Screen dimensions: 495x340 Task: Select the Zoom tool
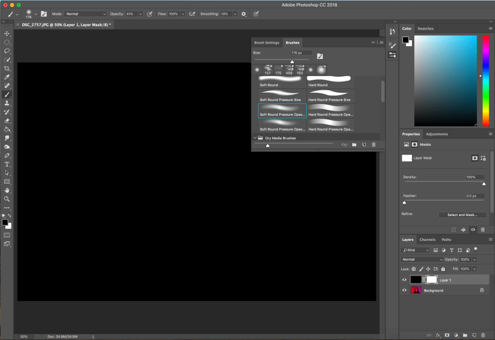(x=7, y=199)
